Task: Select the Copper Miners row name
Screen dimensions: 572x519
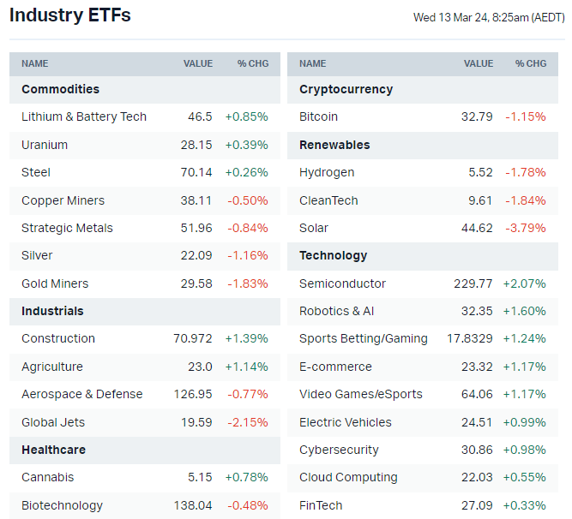Action: pos(63,200)
